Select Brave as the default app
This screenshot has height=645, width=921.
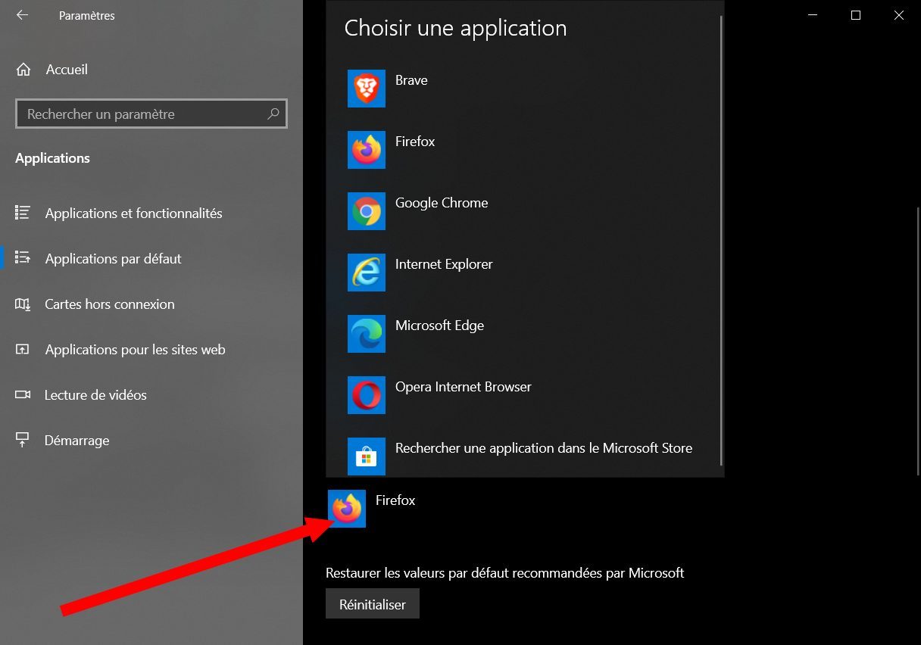[523, 89]
